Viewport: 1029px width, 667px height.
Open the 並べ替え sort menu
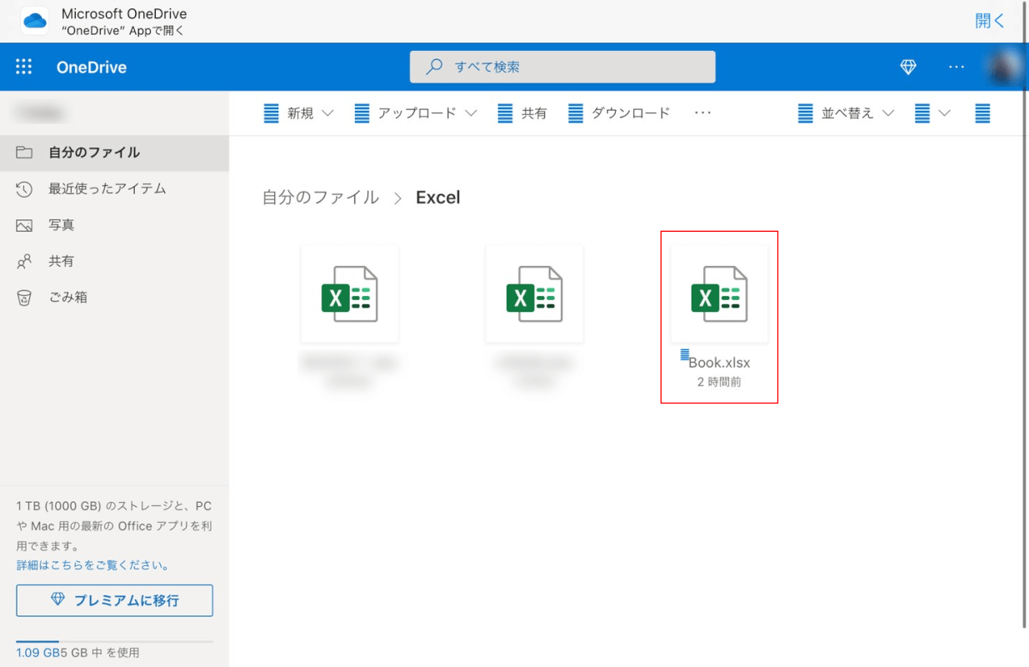coord(847,113)
